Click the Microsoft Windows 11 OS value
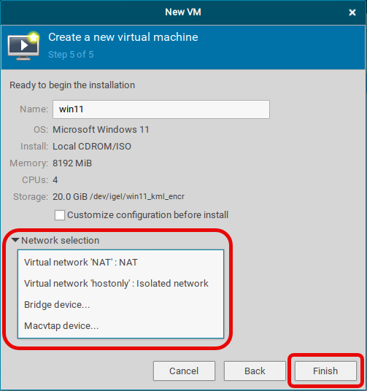367x391 pixels. point(101,130)
